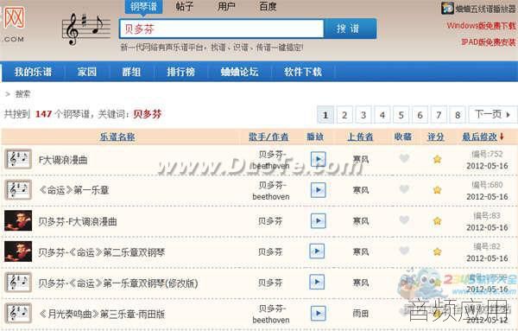The height and width of the screenshot is (331, 518).
Task: Open 家园 in navigation bar
Action: pos(87,72)
